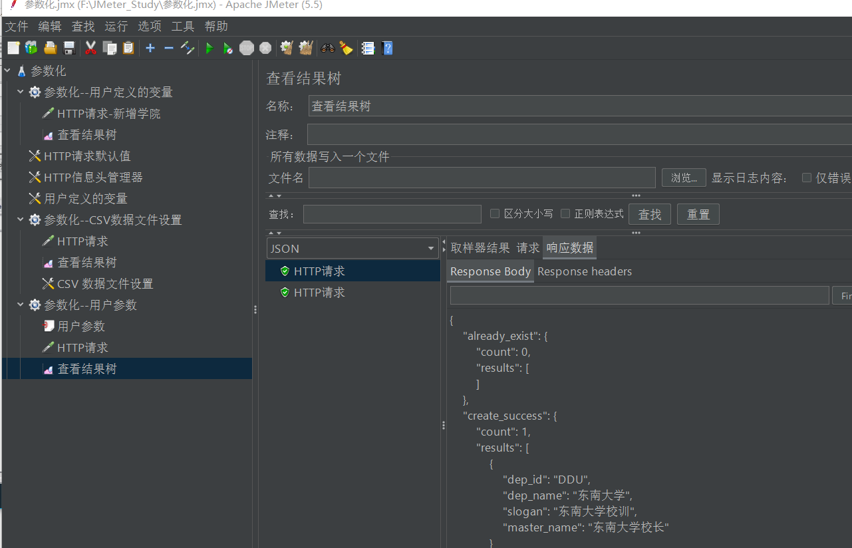Click the 查找 search text field
This screenshot has height=548, width=852.
[x=392, y=214]
